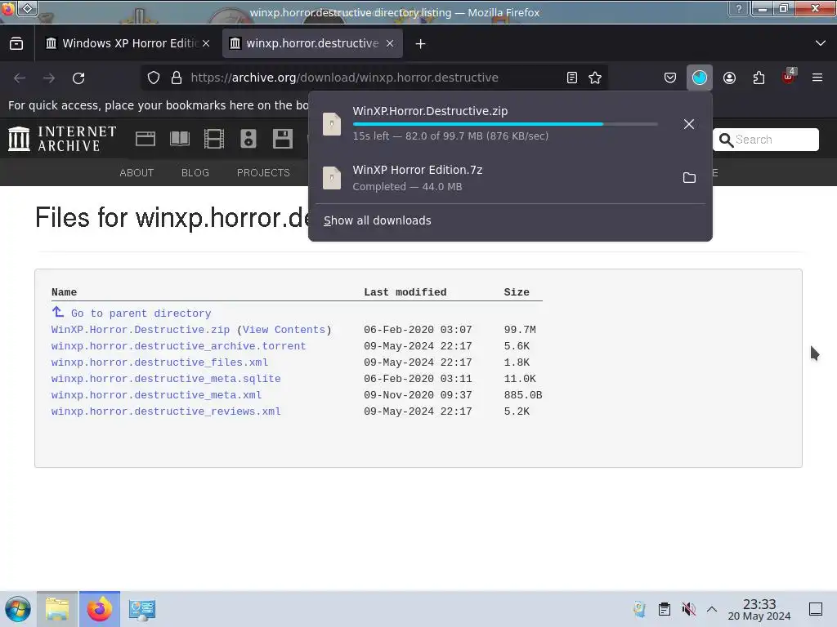This screenshot has width=837, height=627.
Task: Click the tracking protection shield icon
Action: point(154,78)
